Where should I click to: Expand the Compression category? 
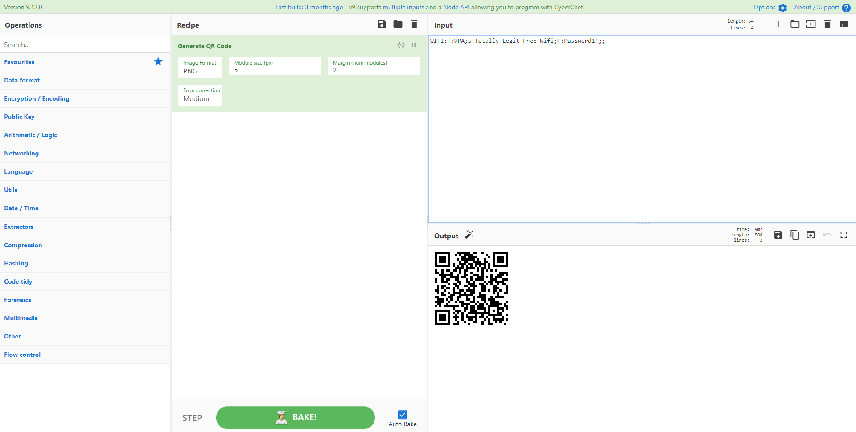click(x=85, y=245)
